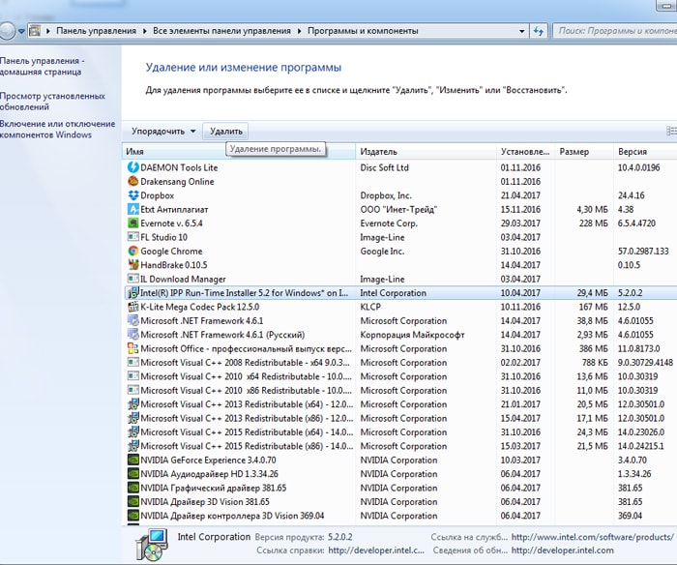Click the Visual C++ 2013 Redistributable (x64) icon
This screenshot has height=565, width=677.
pos(133,403)
